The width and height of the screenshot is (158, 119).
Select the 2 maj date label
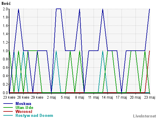coord(51,97)
